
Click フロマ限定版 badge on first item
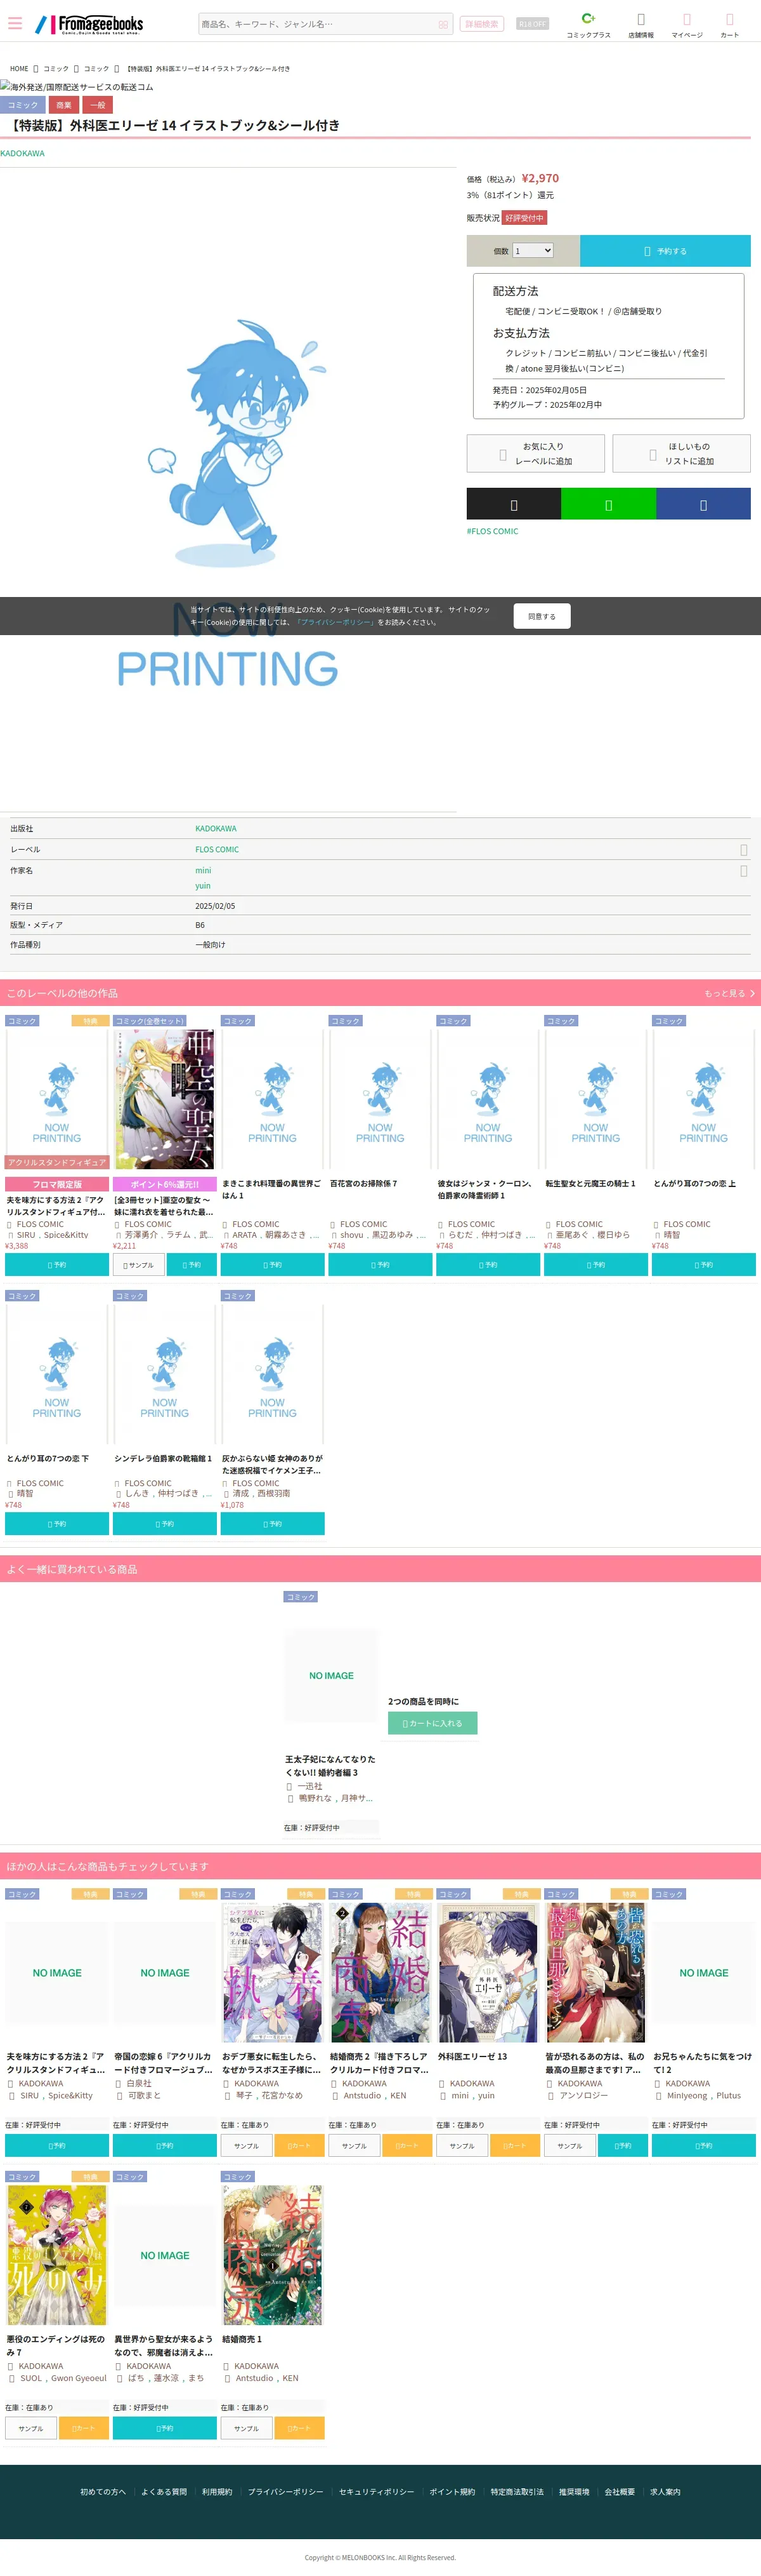pyautogui.click(x=57, y=1185)
